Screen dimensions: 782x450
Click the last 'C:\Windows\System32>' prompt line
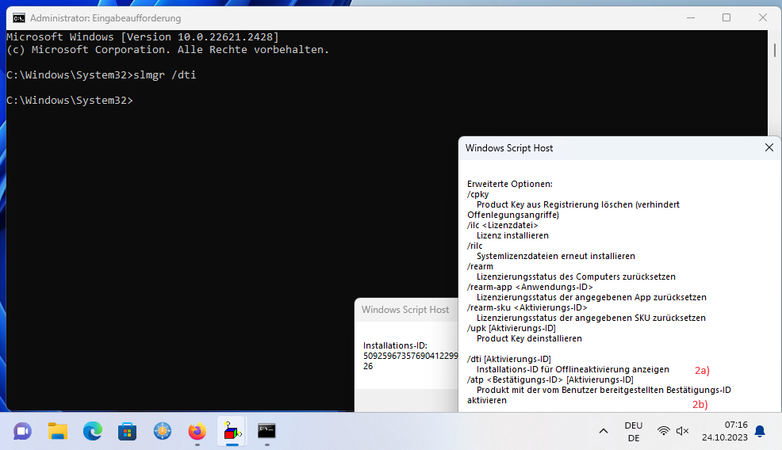click(70, 100)
